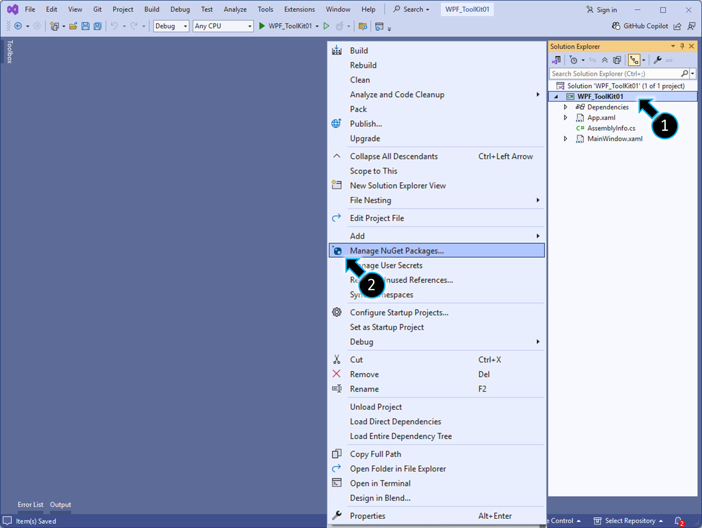Viewport: 702px width, 528px height.
Task: Open the Toolbox side tab
Action: coord(9,52)
